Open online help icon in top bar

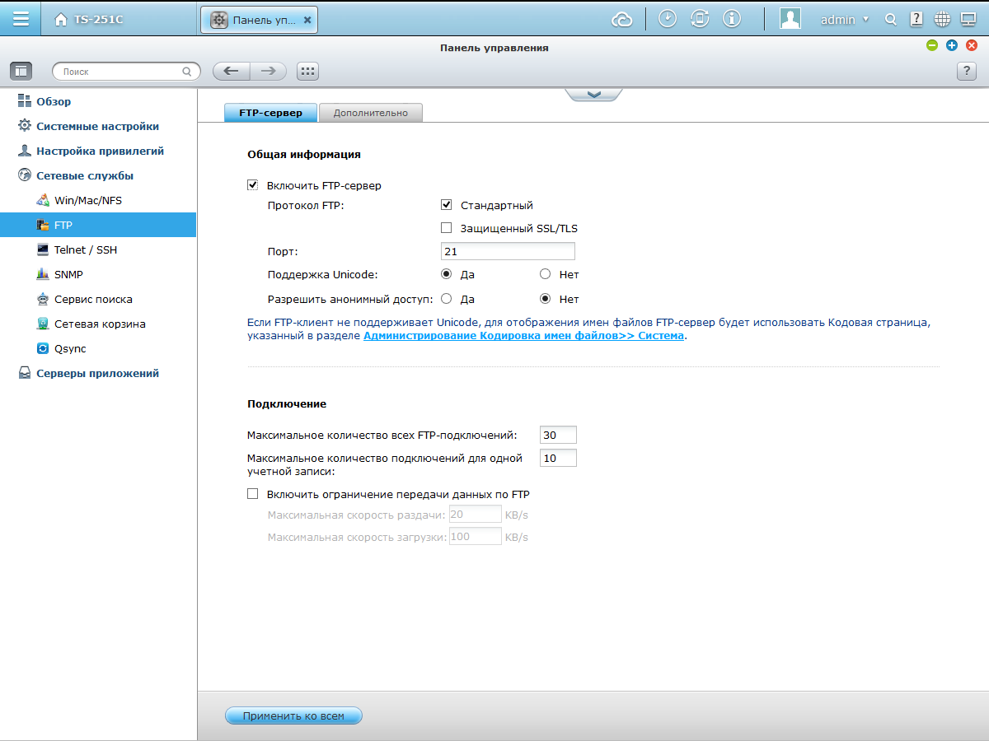pos(916,19)
